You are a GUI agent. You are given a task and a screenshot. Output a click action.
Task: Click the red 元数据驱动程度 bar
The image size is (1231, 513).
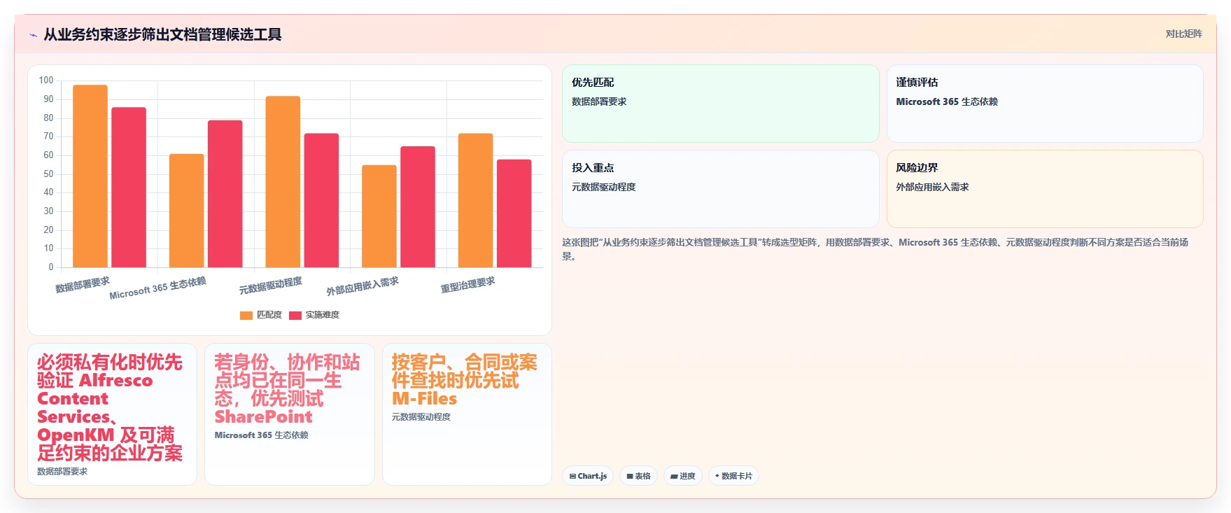click(321, 200)
